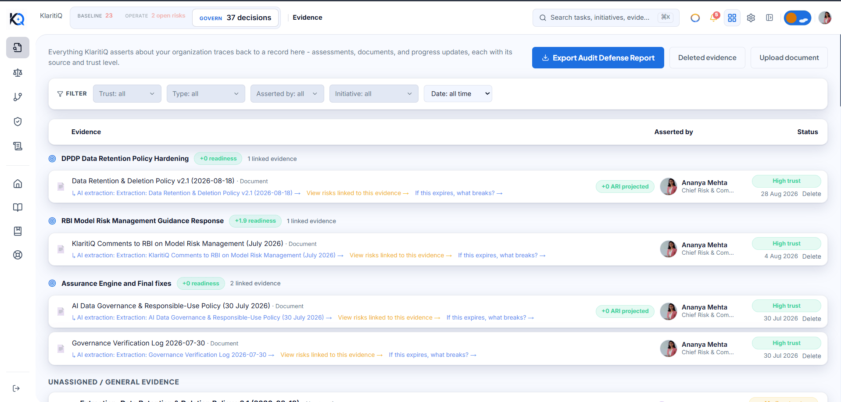Image resolution: width=841 pixels, height=402 pixels.
Task: Click 'If this expires' for AI Data Governance Policy
Action: pos(490,318)
